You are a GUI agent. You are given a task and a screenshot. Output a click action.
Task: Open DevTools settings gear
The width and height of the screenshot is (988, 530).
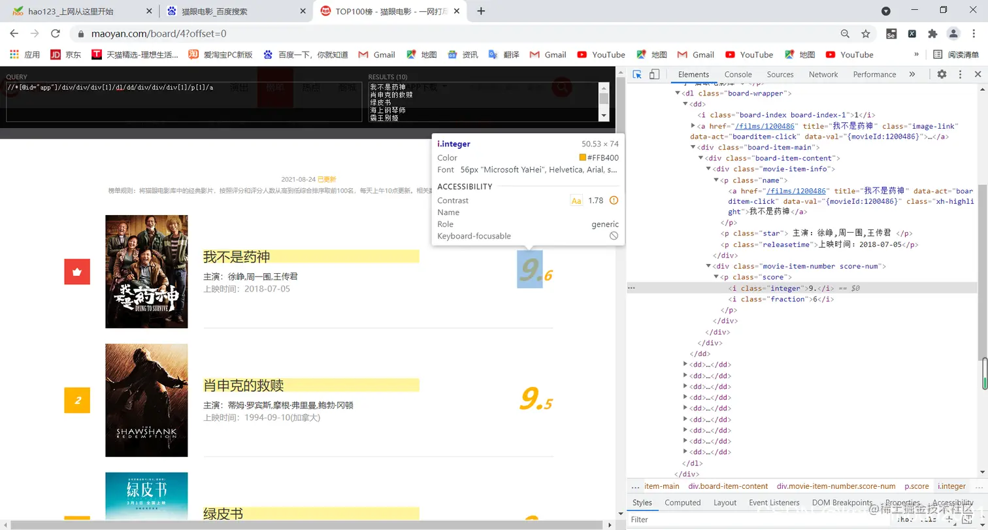(x=942, y=75)
